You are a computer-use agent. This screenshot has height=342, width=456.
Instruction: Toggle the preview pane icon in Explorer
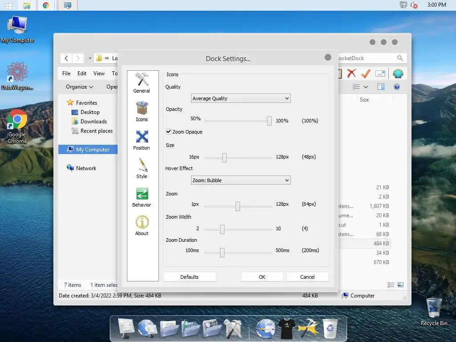(x=381, y=87)
